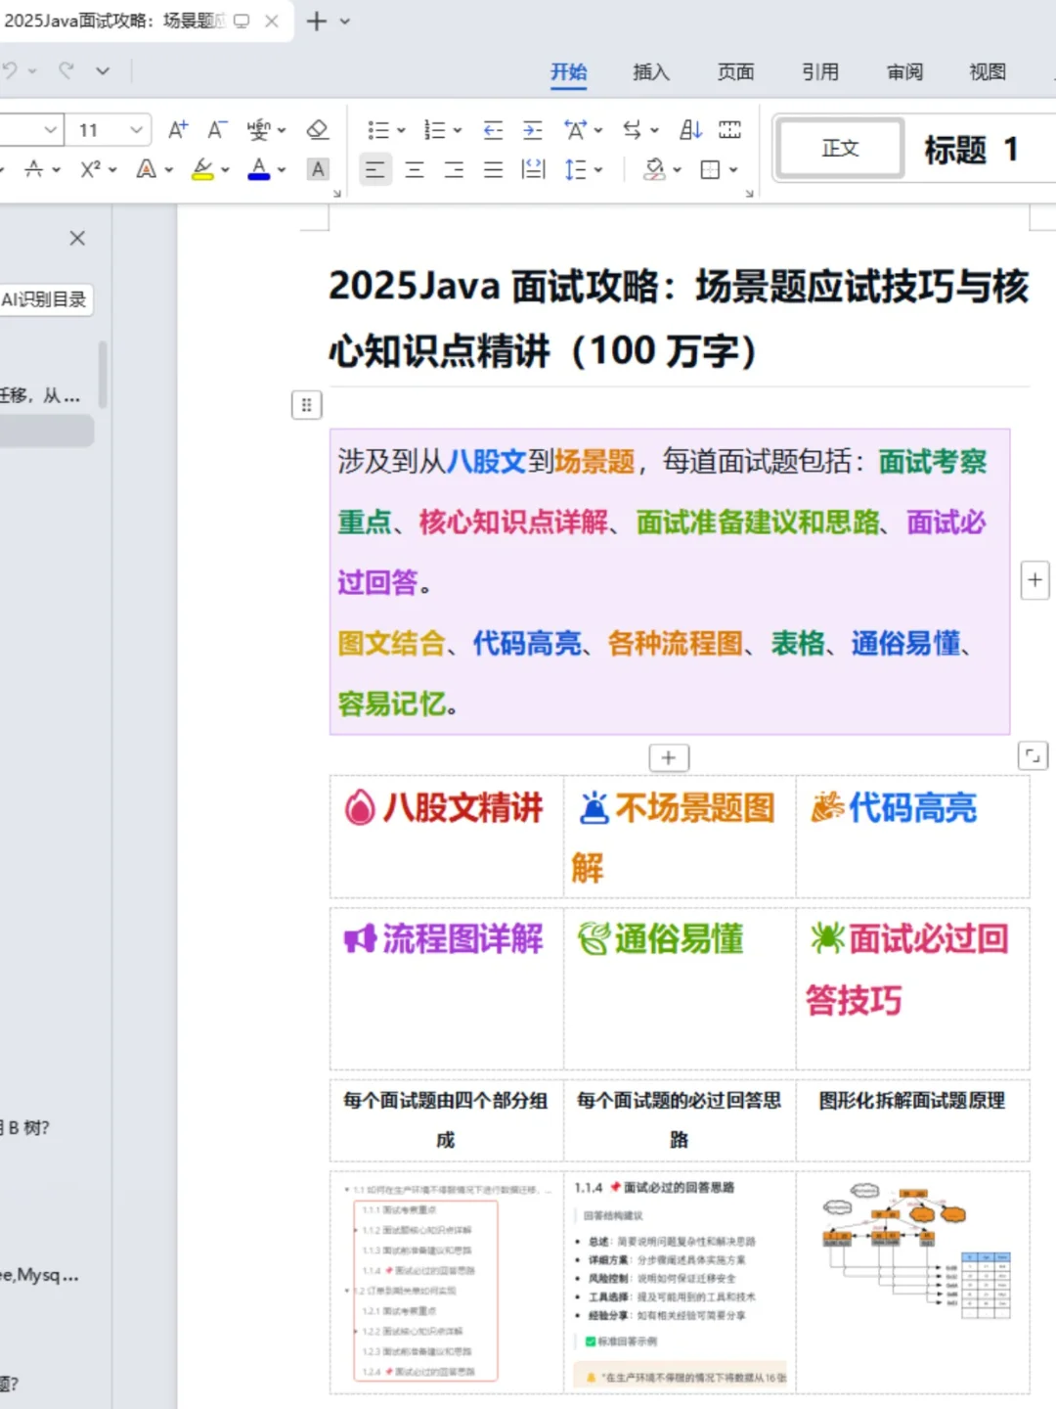The image size is (1056, 1409).
Task: Click the decrease font size icon
Action: tap(217, 129)
